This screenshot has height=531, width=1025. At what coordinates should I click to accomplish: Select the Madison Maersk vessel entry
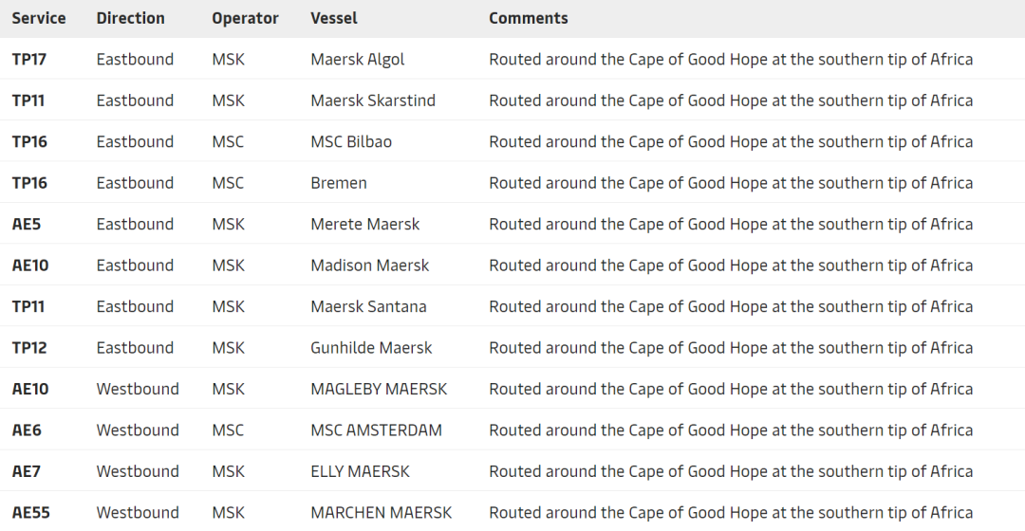[369, 265]
